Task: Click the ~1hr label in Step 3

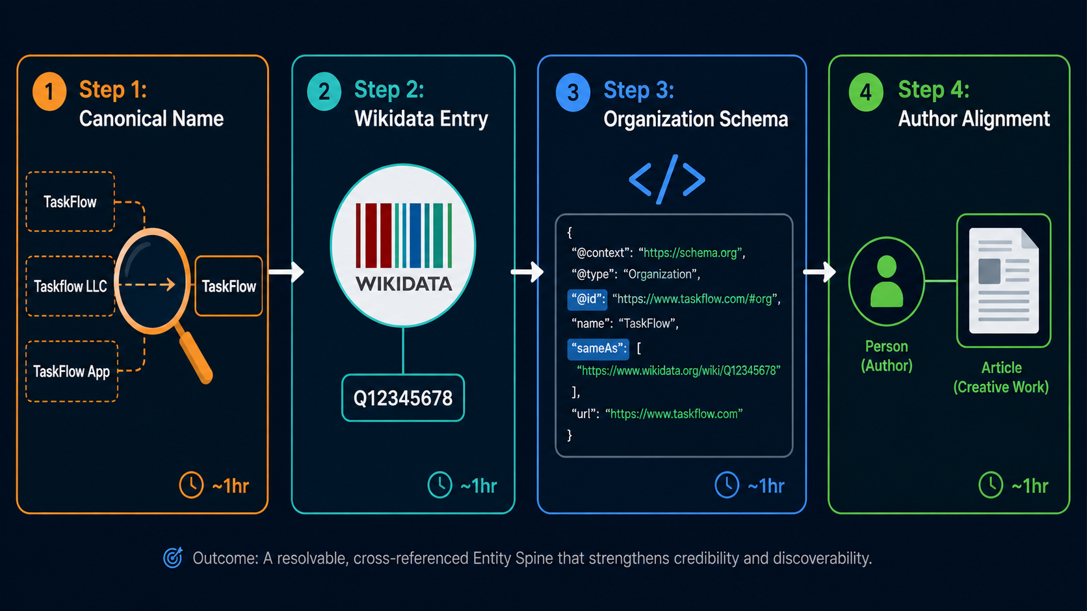Action: click(766, 486)
